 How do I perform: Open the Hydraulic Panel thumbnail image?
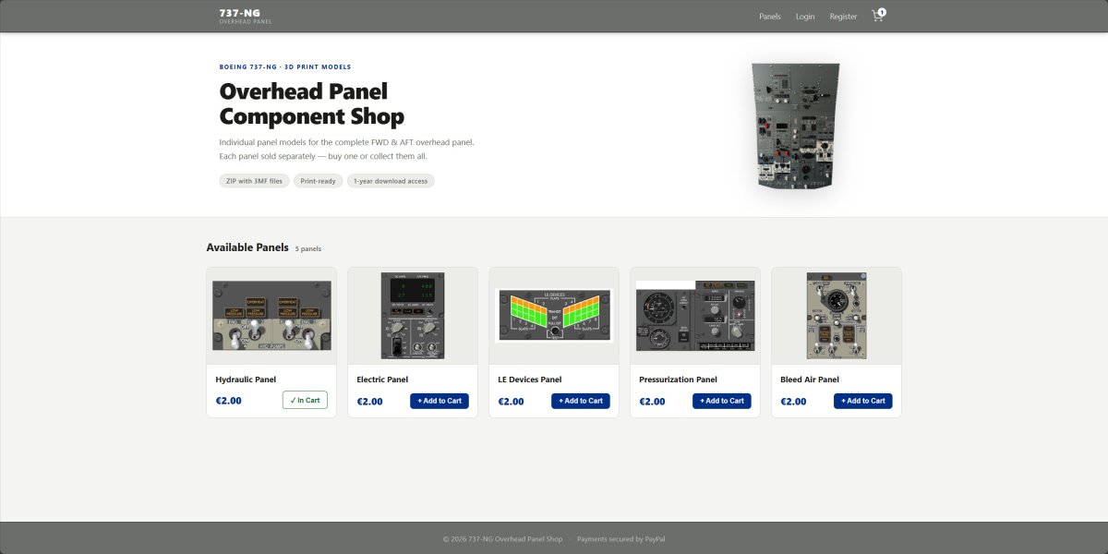271,316
